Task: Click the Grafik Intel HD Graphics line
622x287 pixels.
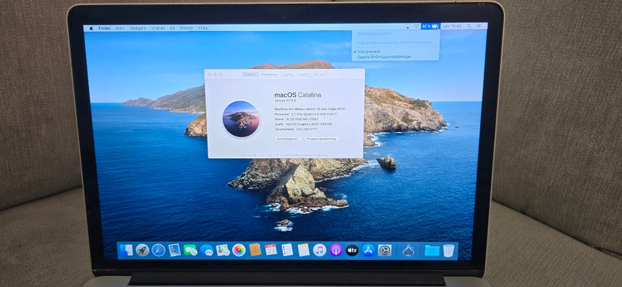Action: [x=303, y=124]
